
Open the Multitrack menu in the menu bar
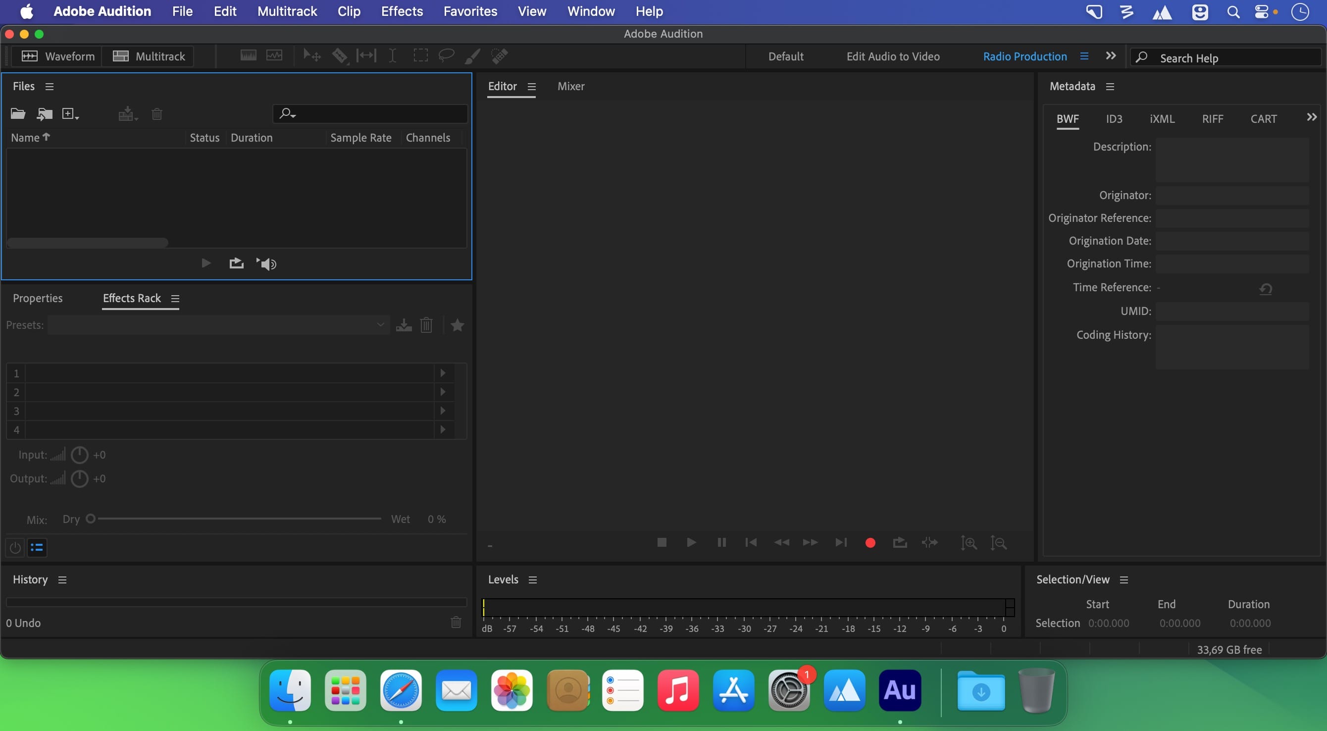point(287,11)
